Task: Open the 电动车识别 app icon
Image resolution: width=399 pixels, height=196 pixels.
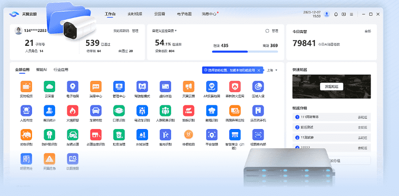Action: point(142,111)
